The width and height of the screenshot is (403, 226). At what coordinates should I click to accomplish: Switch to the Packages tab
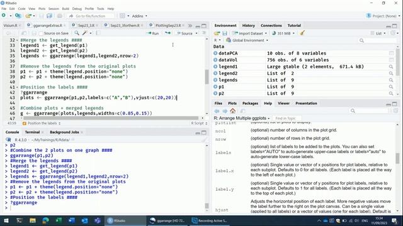[250, 103]
